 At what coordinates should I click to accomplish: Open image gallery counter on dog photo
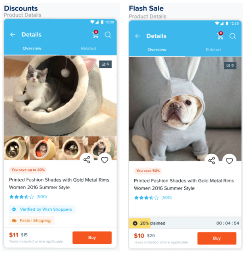point(230,65)
